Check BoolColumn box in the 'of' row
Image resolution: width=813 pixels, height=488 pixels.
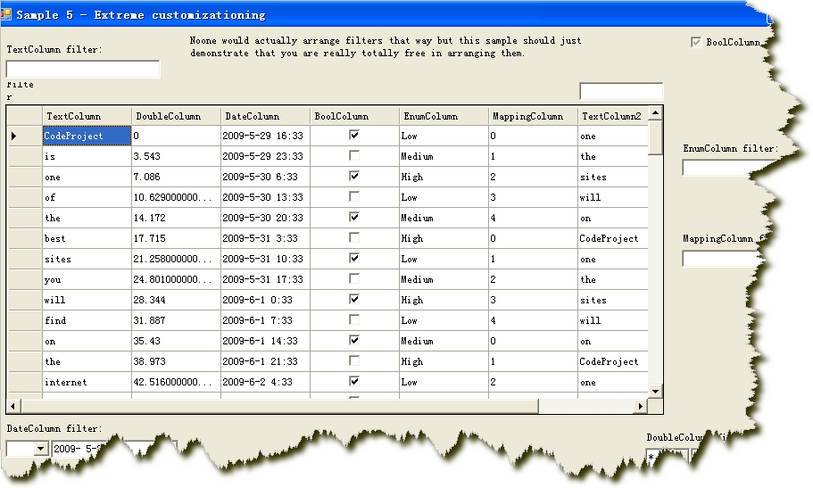[354, 196]
